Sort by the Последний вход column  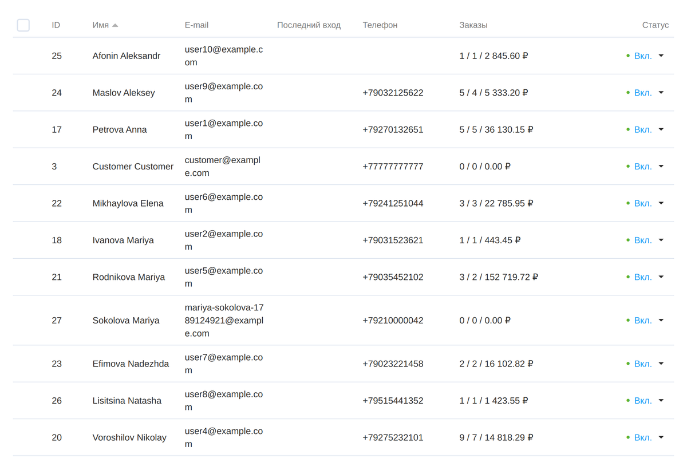coord(309,25)
